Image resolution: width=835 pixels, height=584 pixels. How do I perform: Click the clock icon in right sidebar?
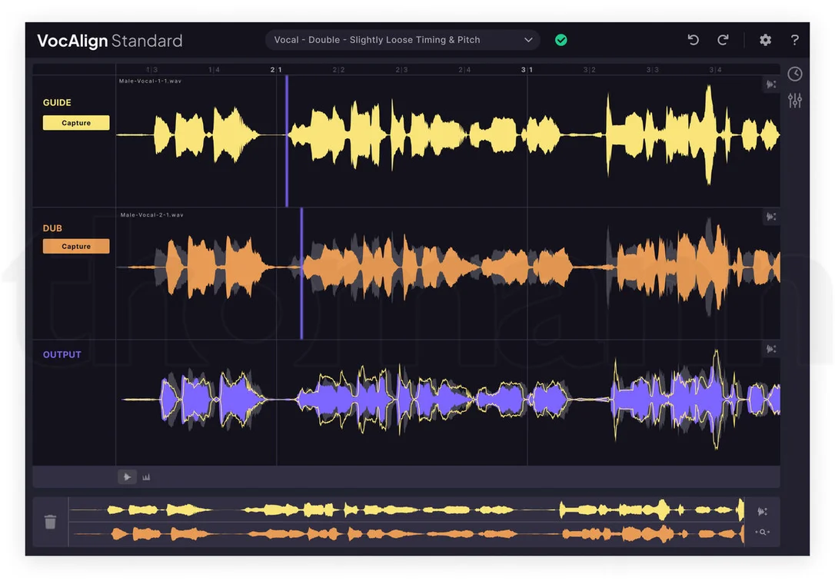pyautogui.click(x=795, y=74)
